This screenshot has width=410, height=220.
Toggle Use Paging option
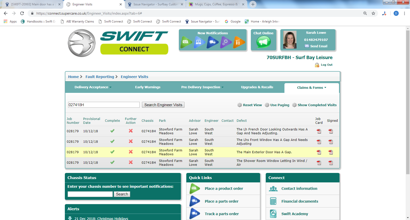point(280,105)
